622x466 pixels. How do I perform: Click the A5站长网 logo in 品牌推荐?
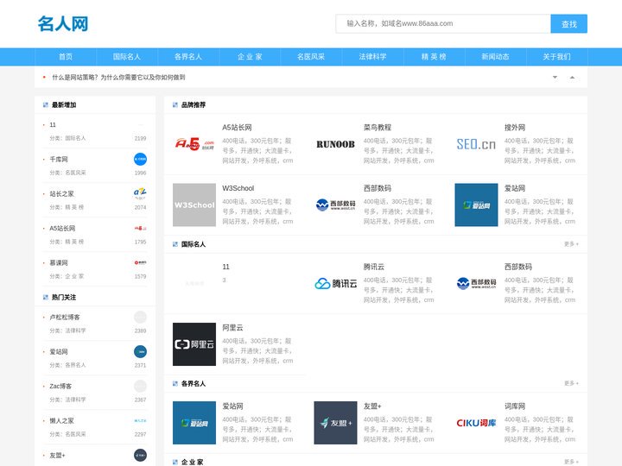coord(194,144)
